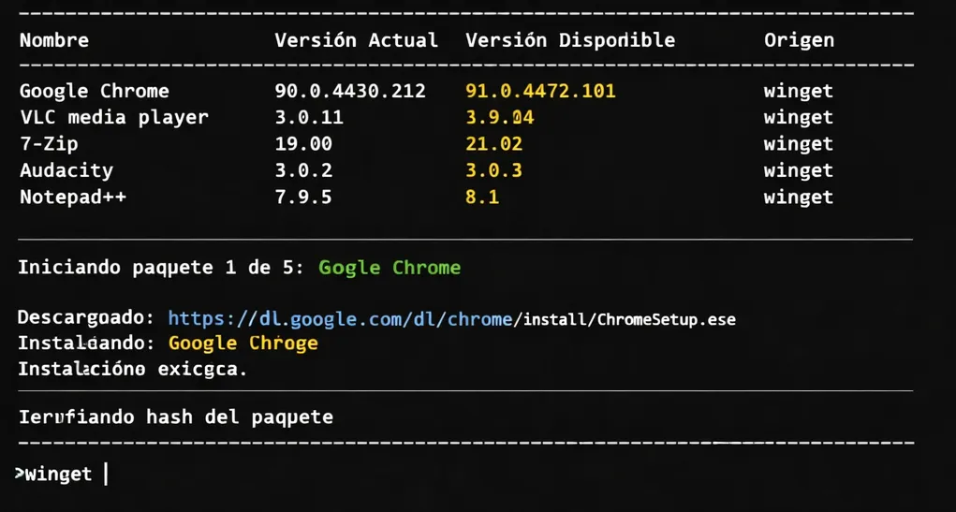Viewport: 956px width, 512px height.
Task: Pick the Audacity package entry
Action: (66, 170)
